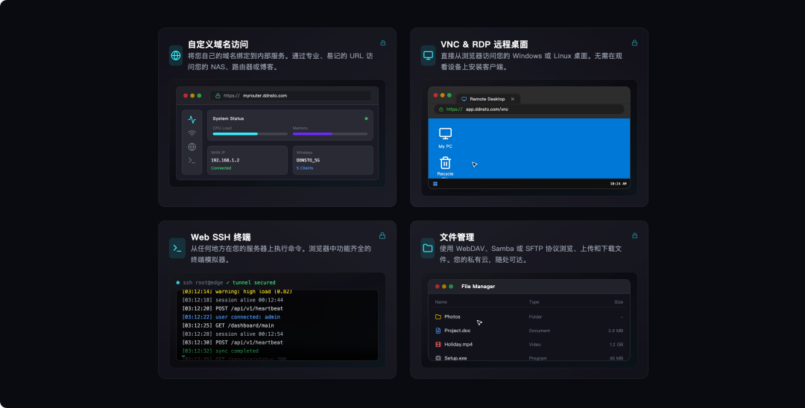Select the Wi-Fi icon in router sidebar
This screenshot has width=805, height=408.
click(192, 133)
